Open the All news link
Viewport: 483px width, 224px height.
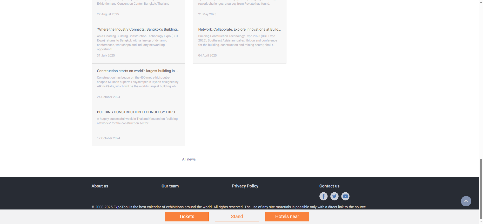[189, 159]
